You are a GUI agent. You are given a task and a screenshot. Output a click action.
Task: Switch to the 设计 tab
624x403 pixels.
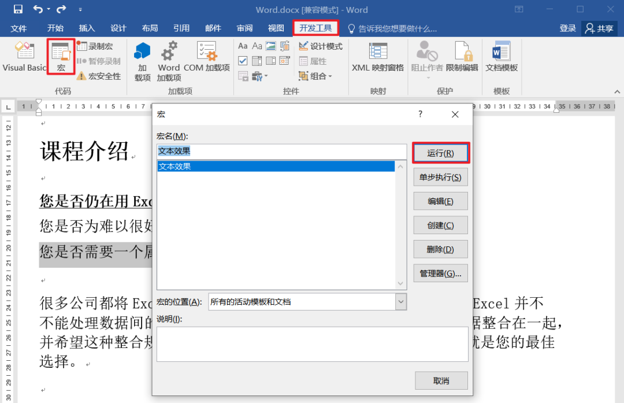[x=118, y=28]
